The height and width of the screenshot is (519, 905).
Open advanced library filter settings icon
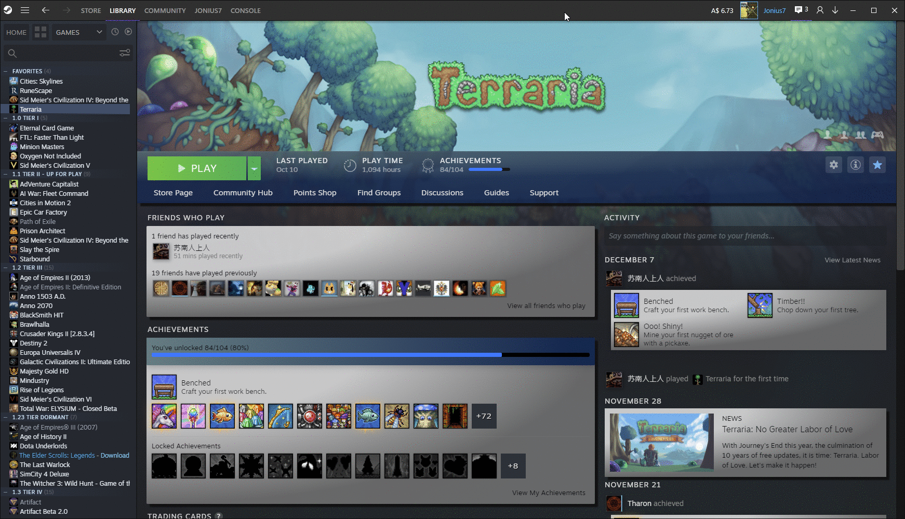pyautogui.click(x=125, y=52)
